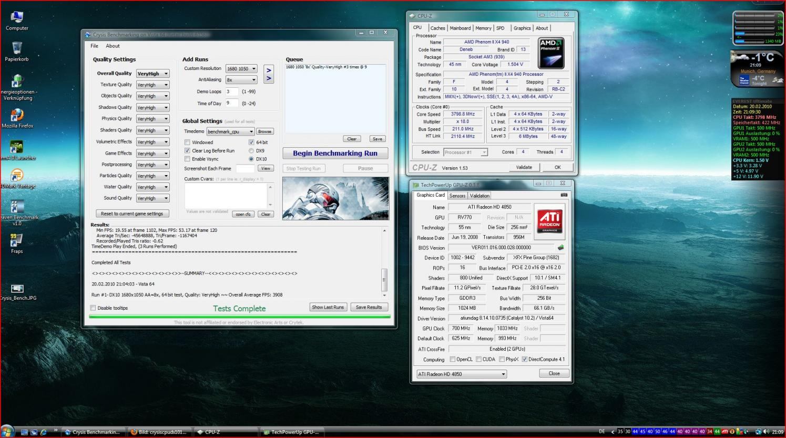Open the Texture Quality dropdown

coord(152,85)
